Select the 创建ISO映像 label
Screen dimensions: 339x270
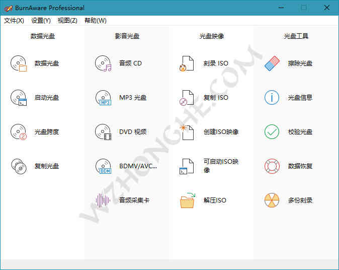(221, 132)
